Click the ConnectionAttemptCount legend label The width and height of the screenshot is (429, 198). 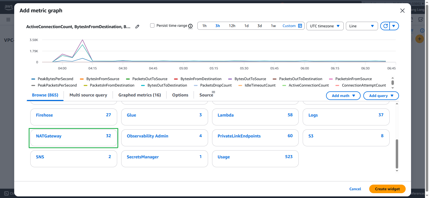(x=364, y=85)
